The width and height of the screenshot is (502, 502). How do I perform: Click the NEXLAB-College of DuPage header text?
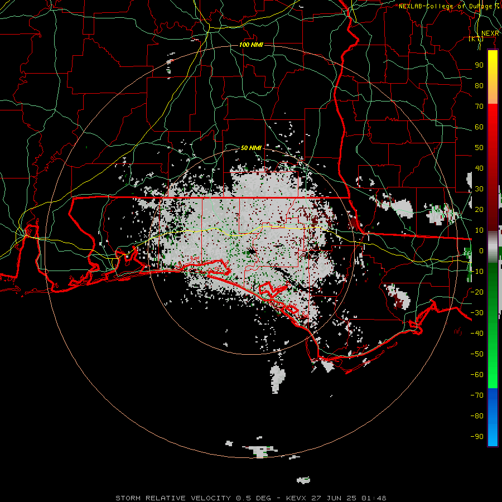point(449,6)
